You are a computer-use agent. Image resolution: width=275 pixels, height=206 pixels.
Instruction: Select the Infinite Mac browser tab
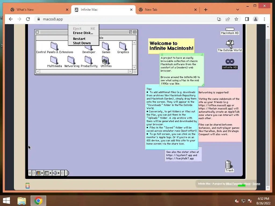click(x=103, y=10)
